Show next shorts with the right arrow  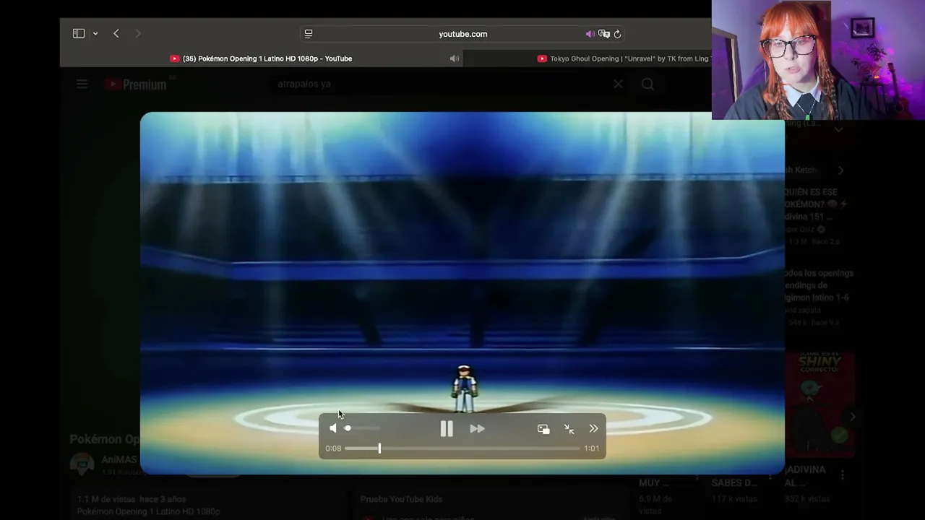point(852,417)
